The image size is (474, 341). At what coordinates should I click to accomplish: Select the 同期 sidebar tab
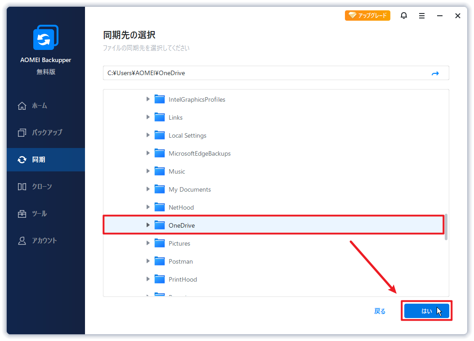46,160
